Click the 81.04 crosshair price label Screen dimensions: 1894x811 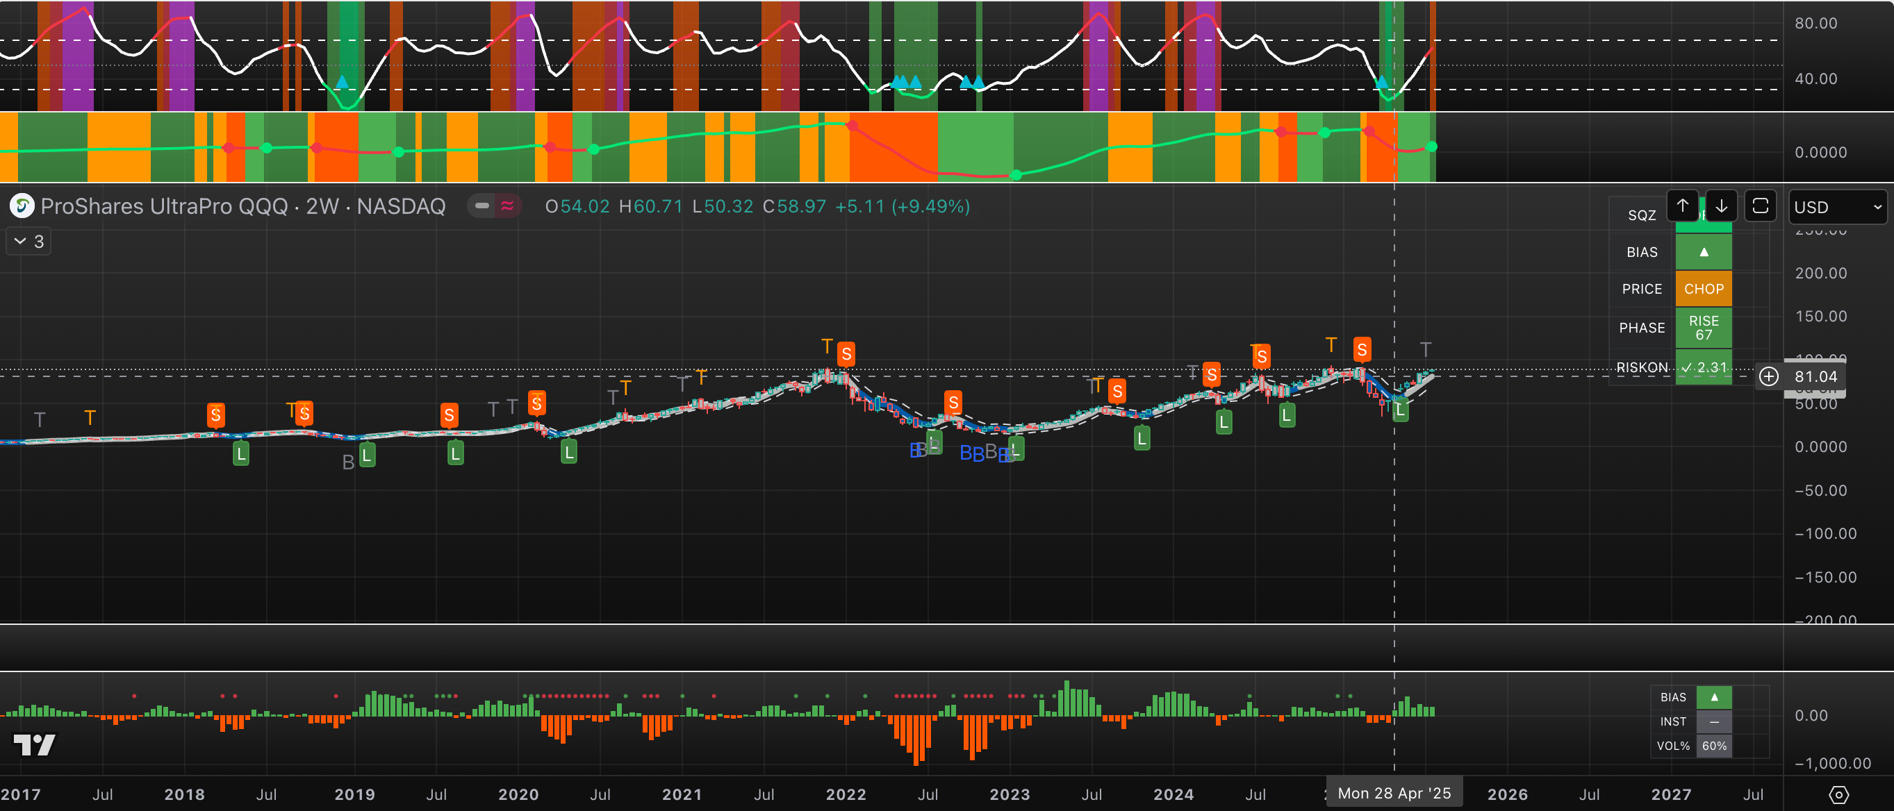pos(1815,377)
